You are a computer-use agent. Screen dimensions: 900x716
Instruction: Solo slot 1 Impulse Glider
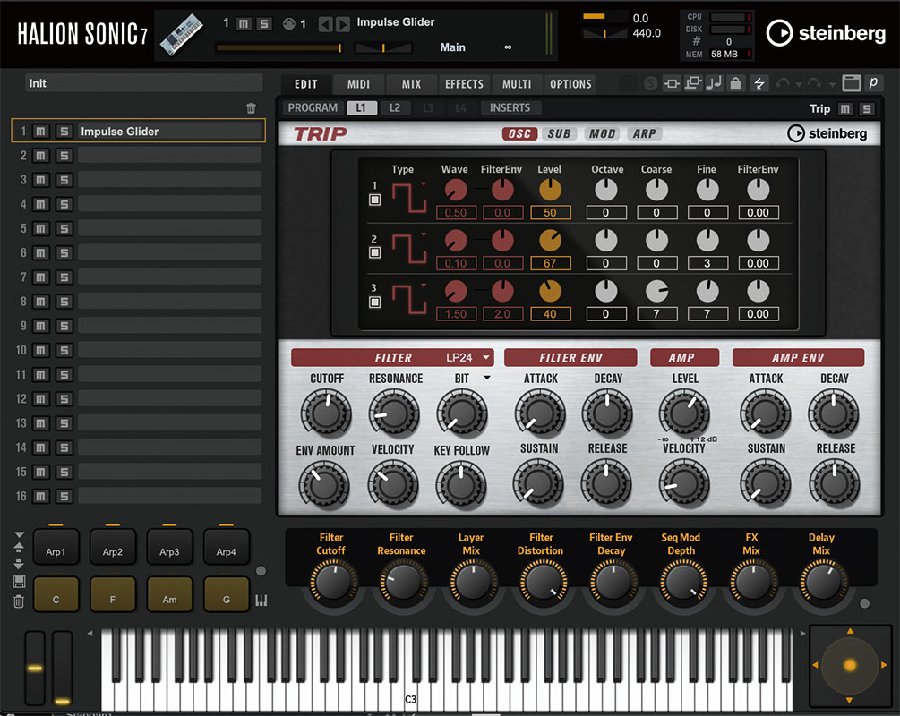[x=64, y=132]
